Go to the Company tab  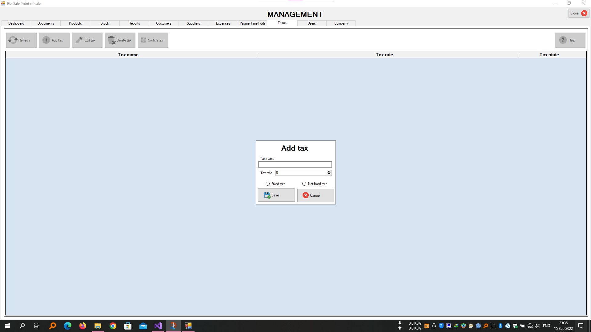pos(341,23)
